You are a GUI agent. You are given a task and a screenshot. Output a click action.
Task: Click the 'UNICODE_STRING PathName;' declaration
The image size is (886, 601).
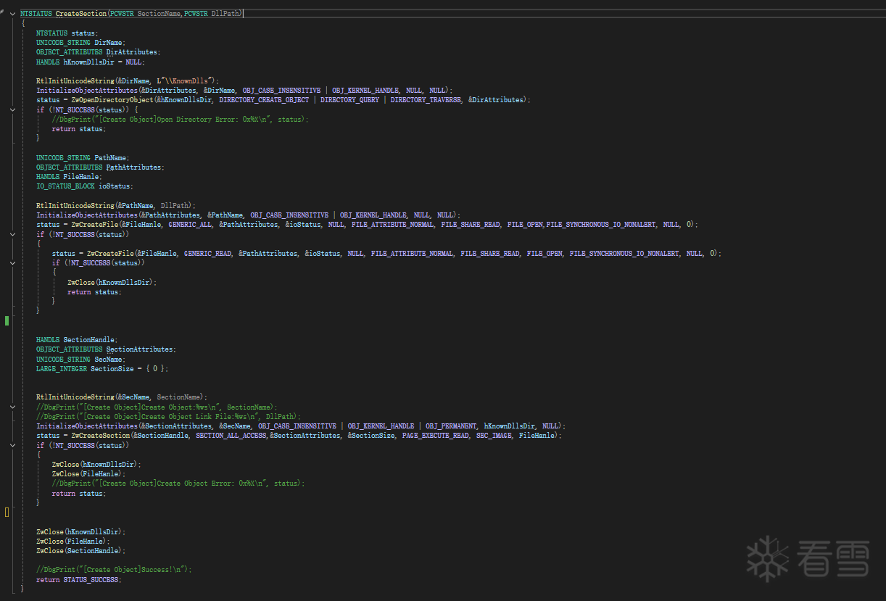pyautogui.click(x=82, y=157)
